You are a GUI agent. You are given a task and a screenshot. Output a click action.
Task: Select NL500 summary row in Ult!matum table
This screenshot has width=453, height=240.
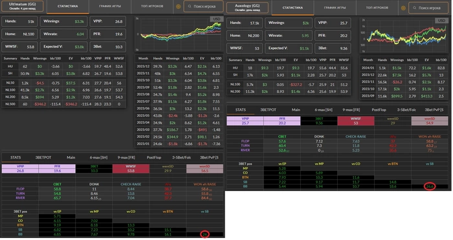(64, 104)
